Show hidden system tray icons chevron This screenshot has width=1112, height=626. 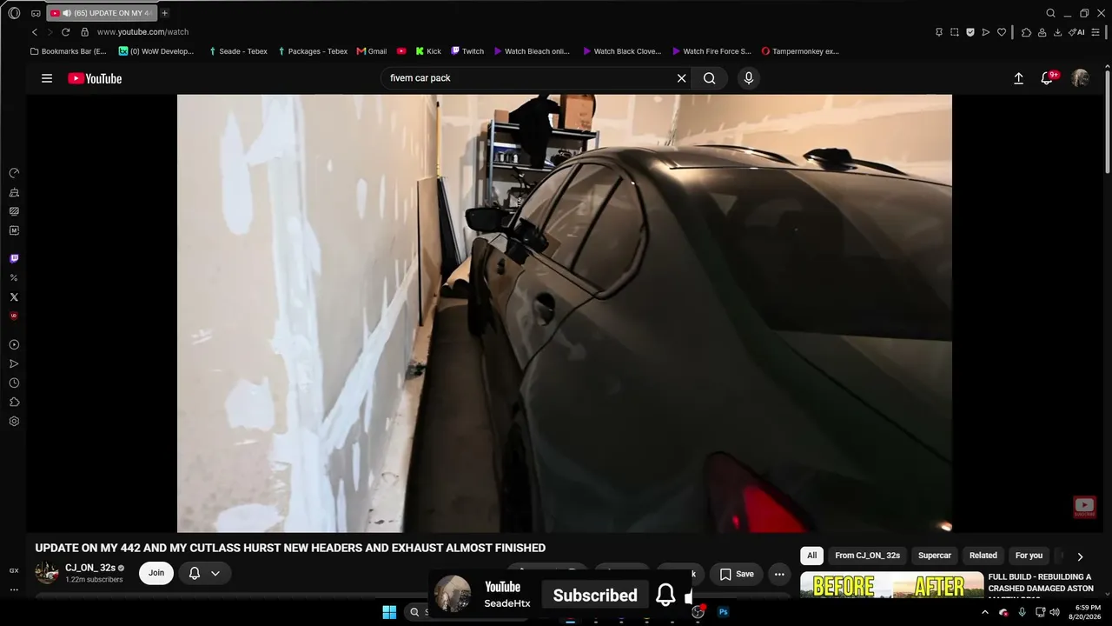tap(984, 612)
